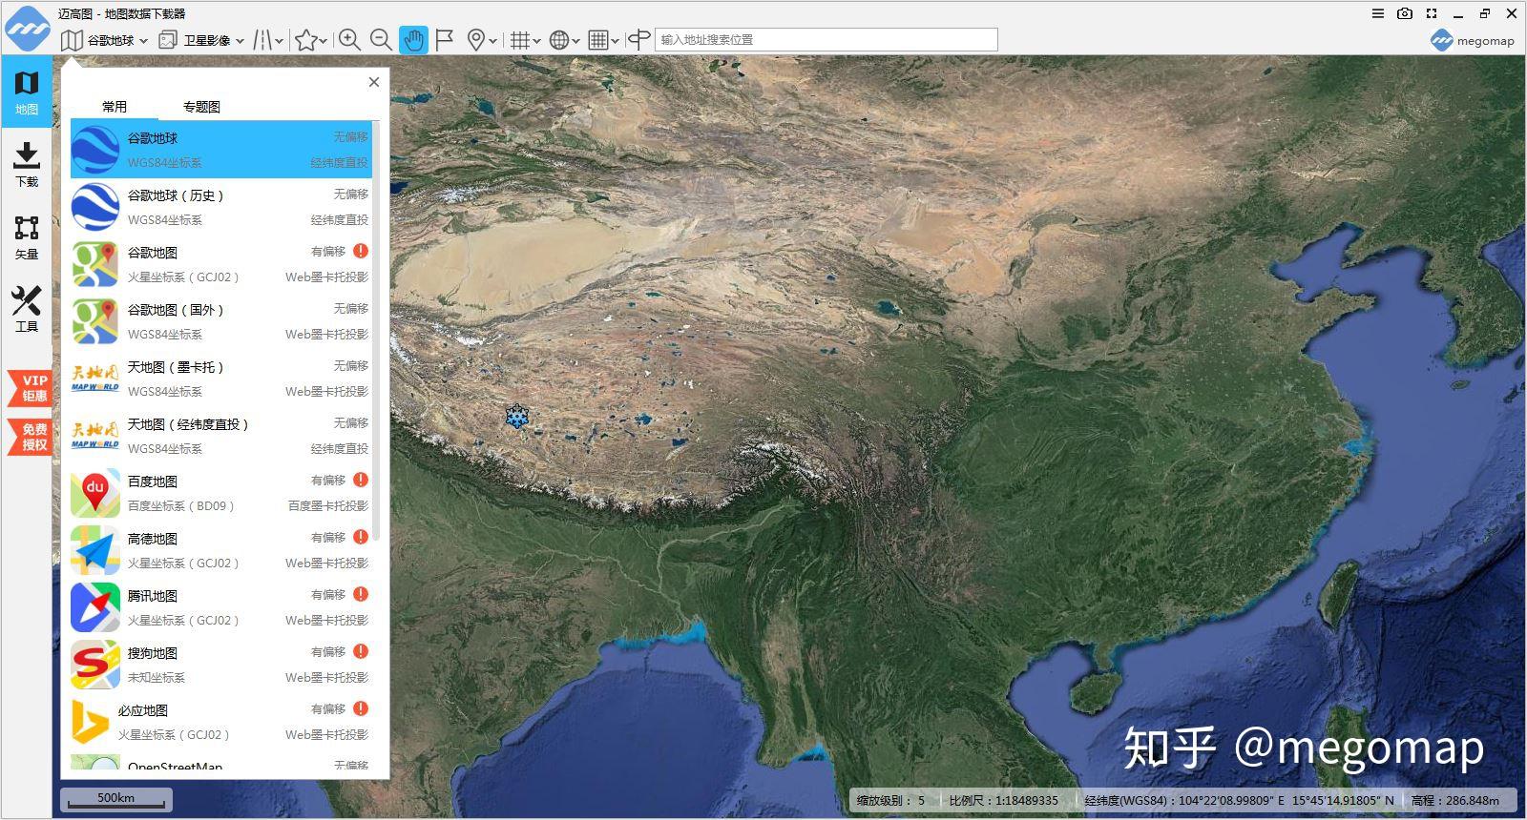Click the tile grid table icon
Screen dimensions: 1527x820
click(x=598, y=40)
